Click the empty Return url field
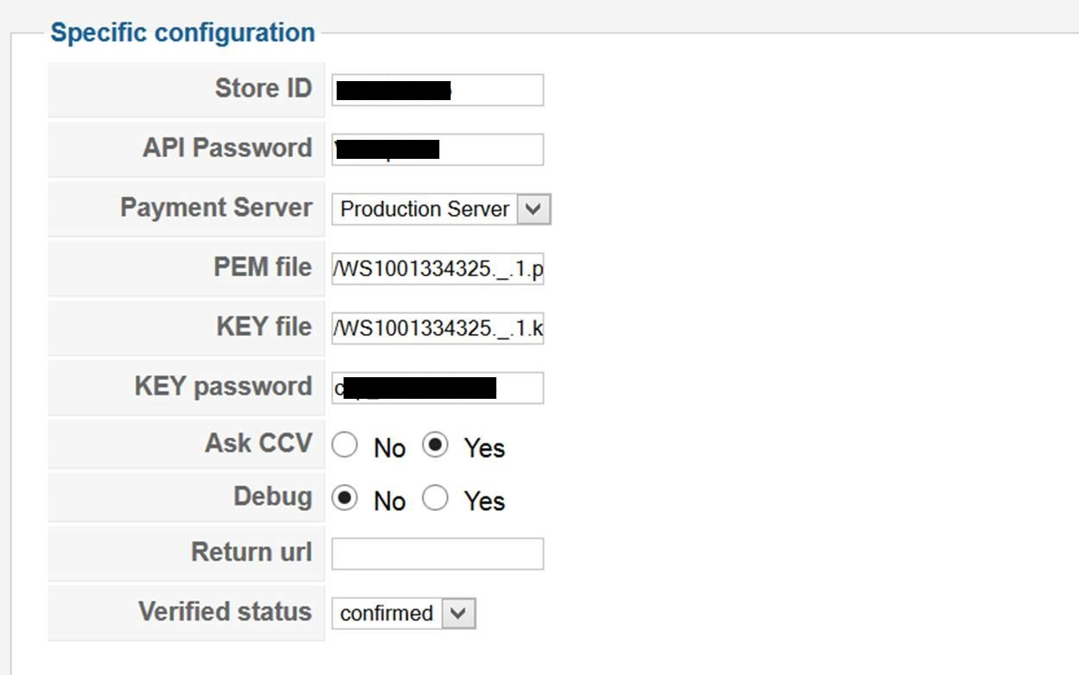 (x=438, y=554)
